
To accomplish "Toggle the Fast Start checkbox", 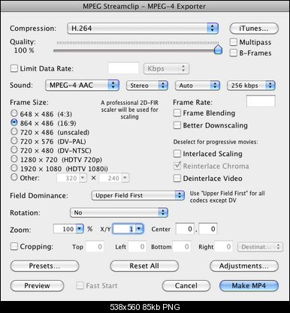I will click(x=80, y=285).
